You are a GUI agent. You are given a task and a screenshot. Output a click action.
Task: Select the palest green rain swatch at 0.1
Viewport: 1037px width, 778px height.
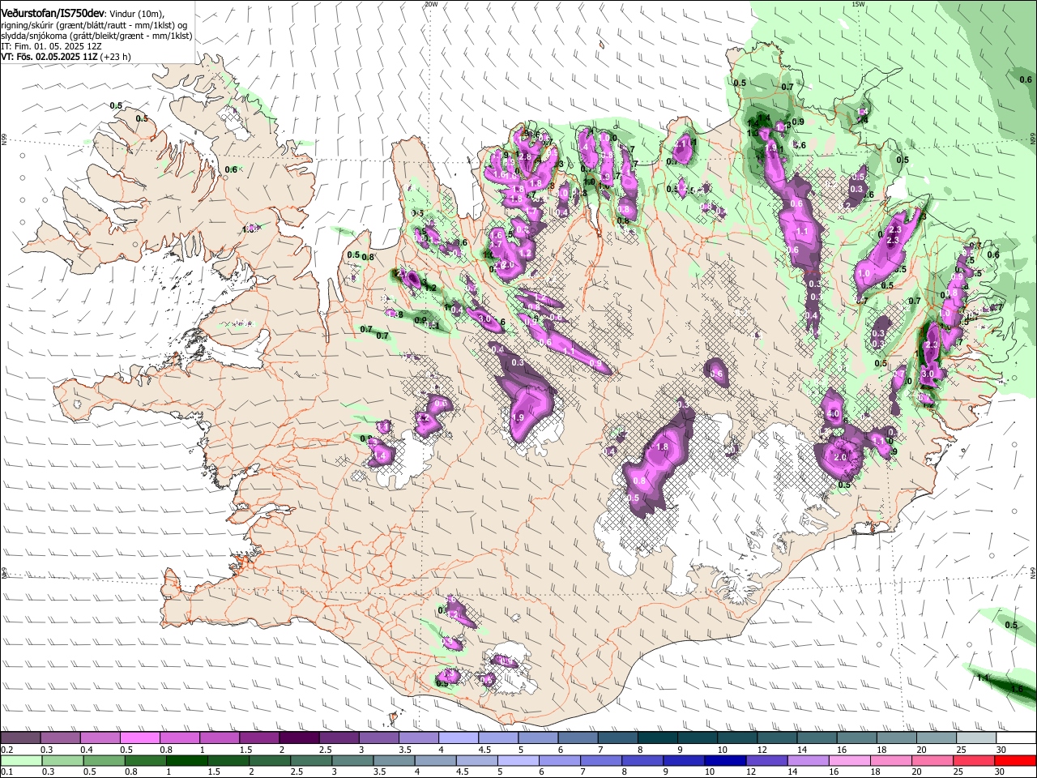[19, 760]
